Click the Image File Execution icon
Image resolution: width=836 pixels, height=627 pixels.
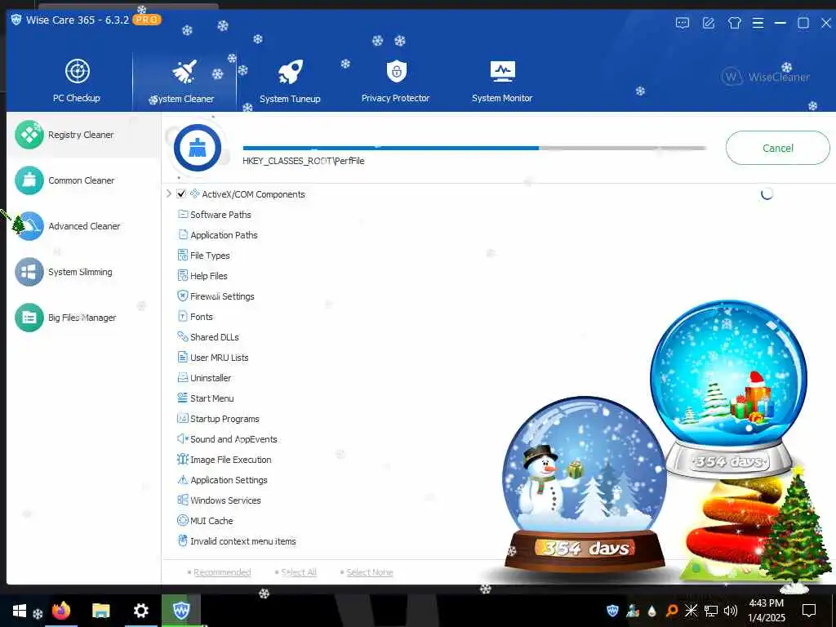183,459
